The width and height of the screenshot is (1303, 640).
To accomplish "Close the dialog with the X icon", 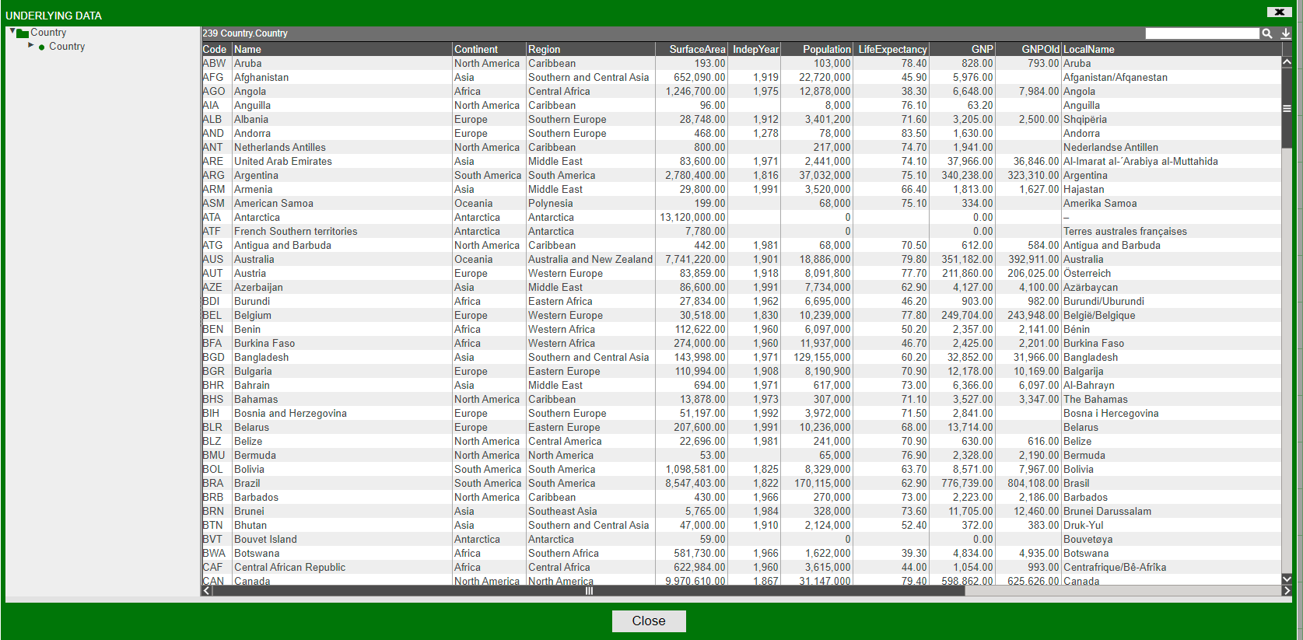I will [1279, 12].
